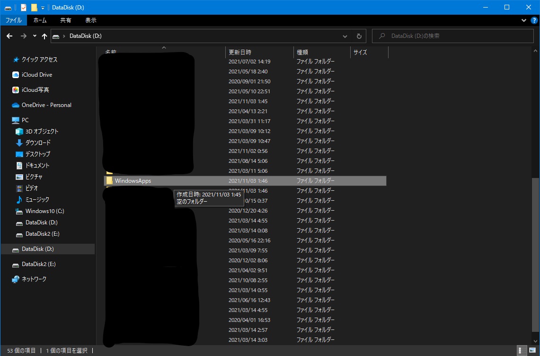Click the drive icon in the title bar
Image resolution: width=540 pixels, height=356 pixels.
point(8,8)
